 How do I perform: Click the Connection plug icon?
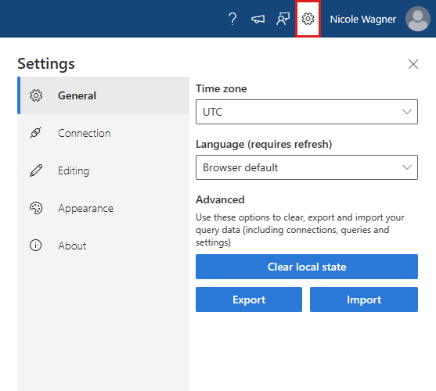click(x=36, y=133)
